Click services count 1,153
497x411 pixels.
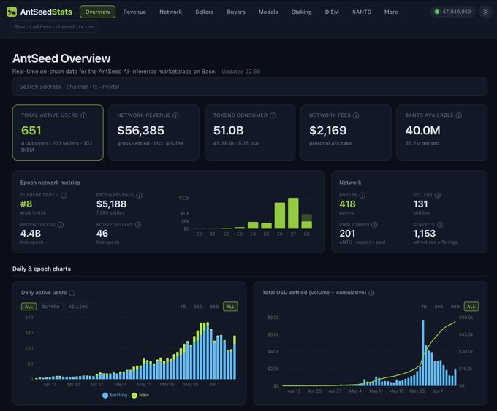click(425, 234)
